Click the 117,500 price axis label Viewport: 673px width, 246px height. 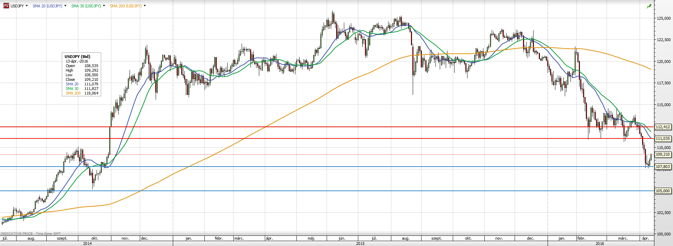pyautogui.click(x=664, y=83)
